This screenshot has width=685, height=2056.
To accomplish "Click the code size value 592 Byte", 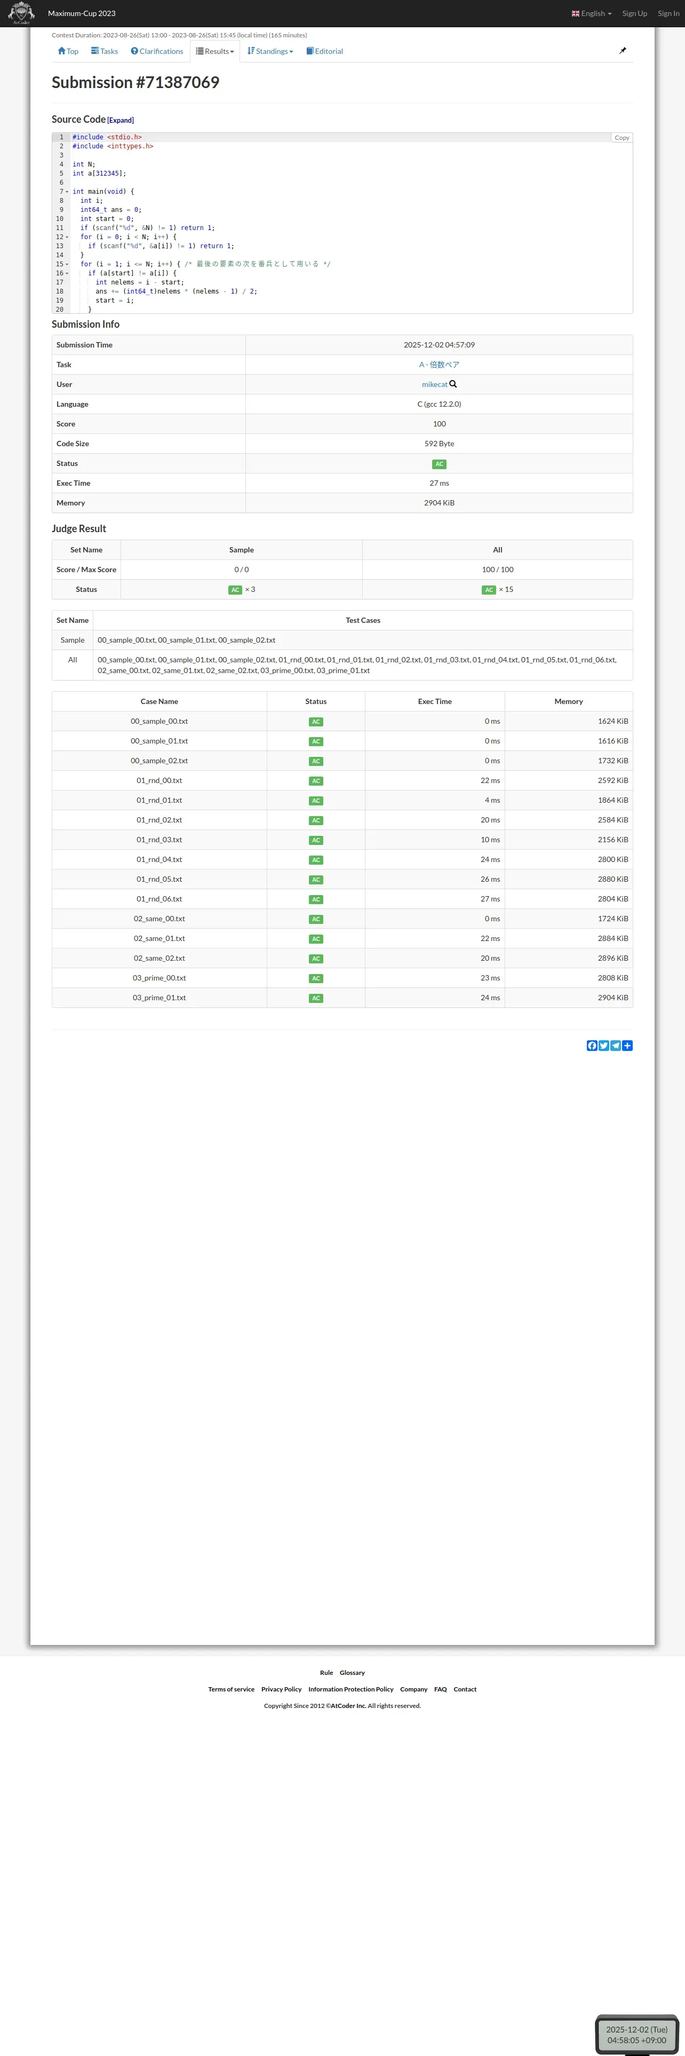I will 440,444.
